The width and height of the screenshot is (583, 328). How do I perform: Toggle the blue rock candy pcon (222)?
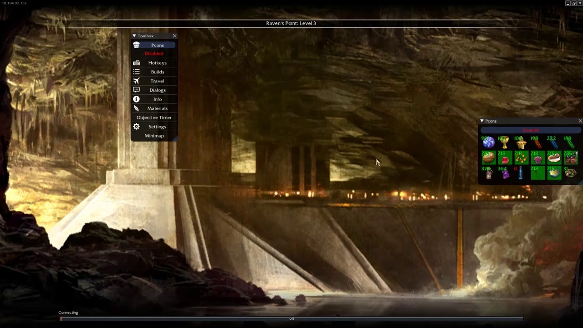pyautogui.click(x=554, y=143)
